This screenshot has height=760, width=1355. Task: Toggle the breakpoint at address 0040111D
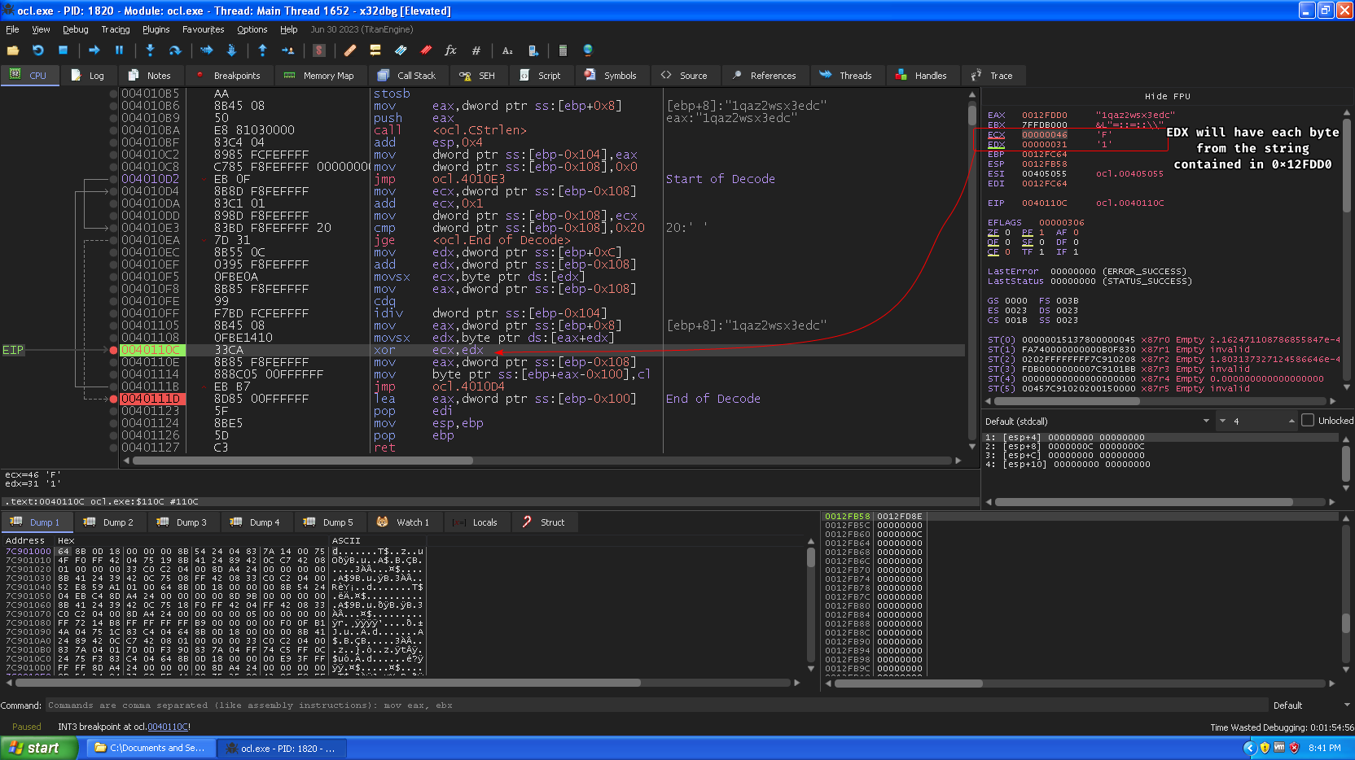tap(113, 399)
